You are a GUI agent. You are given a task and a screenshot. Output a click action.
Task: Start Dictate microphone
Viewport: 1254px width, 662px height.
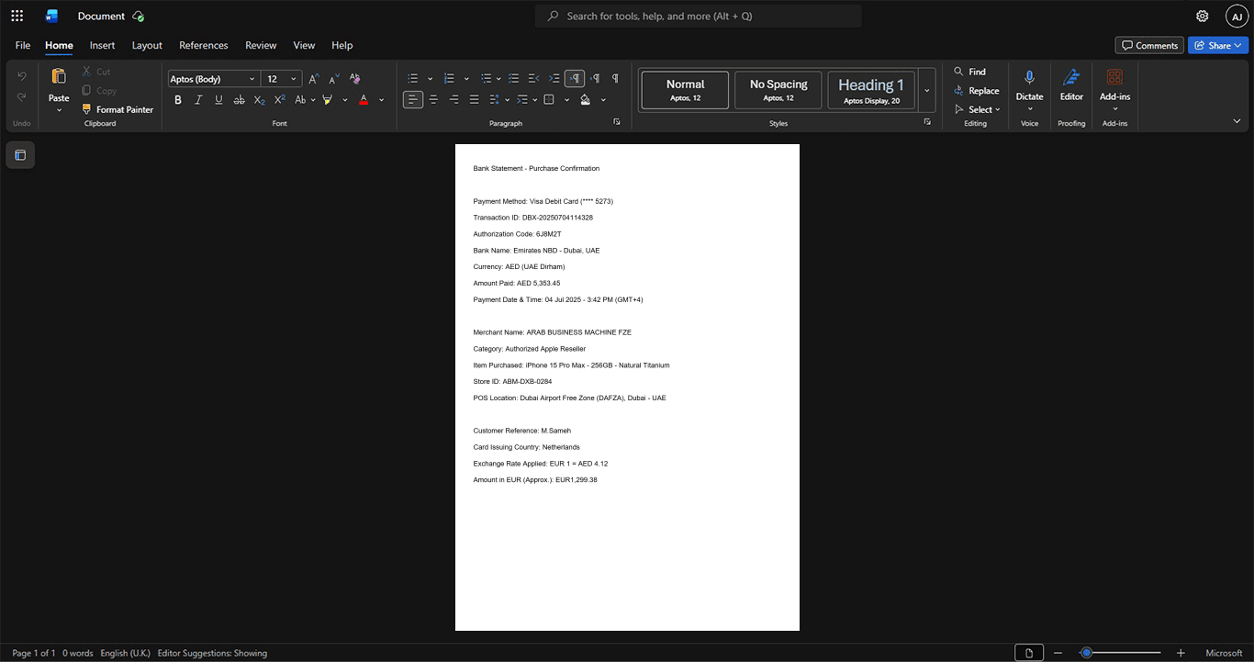click(1029, 84)
